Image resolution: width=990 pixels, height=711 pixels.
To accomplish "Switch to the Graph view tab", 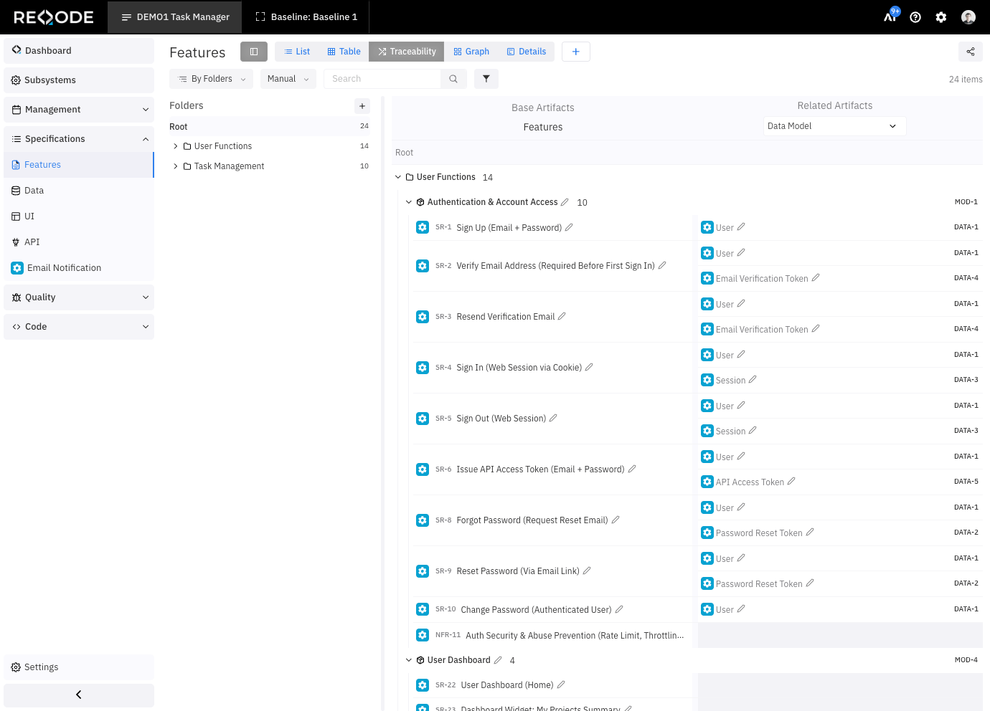I will [471, 52].
